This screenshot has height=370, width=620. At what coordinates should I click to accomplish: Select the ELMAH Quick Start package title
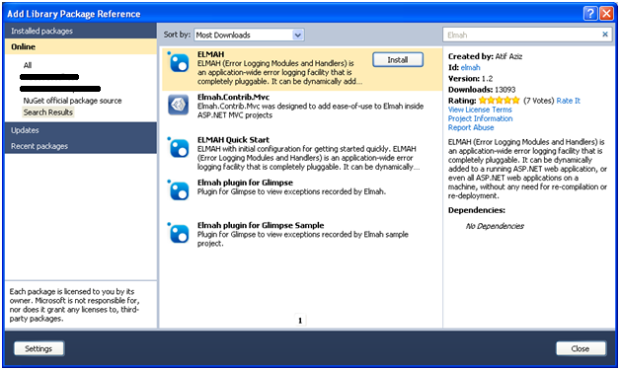pos(233,140)
